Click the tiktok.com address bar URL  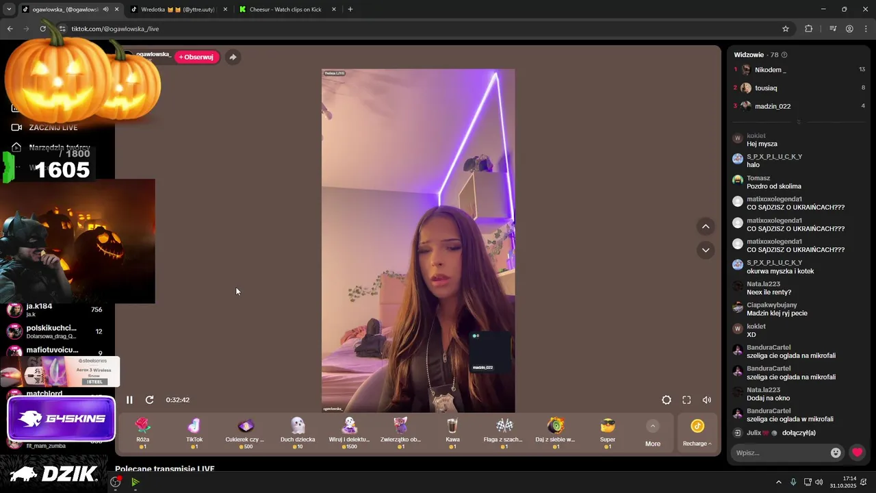tap(115, 29)
